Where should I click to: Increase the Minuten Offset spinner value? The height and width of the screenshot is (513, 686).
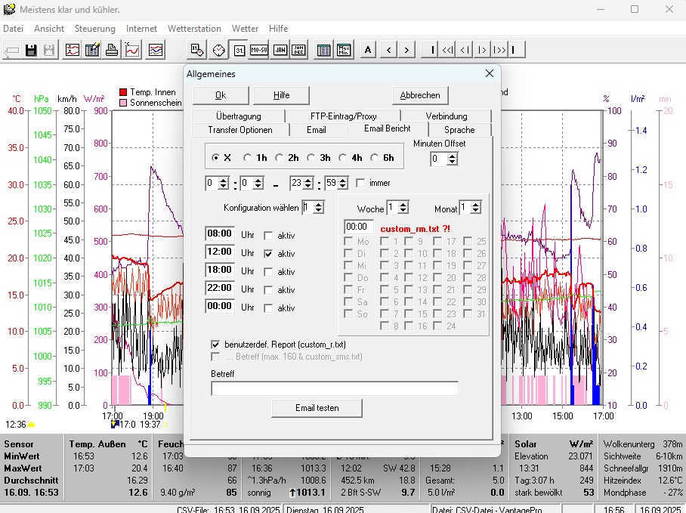click(452, 156)
